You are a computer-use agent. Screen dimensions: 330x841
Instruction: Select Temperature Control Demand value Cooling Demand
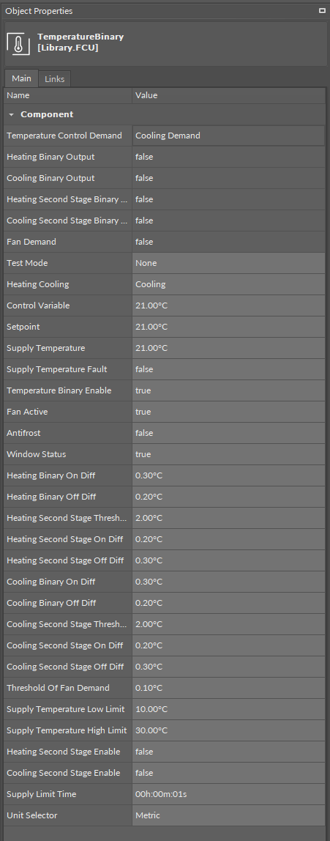pyautogui.click(x=228, y=136)
